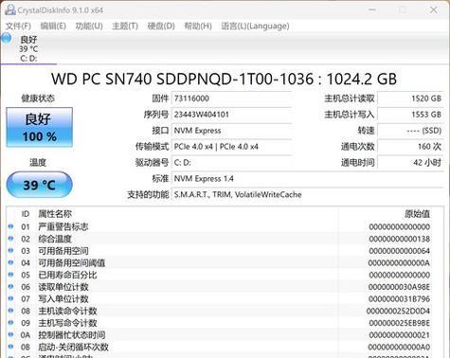Click the 原始值 column header
This screenshot has height=358, width=450.
click(417, 214)
